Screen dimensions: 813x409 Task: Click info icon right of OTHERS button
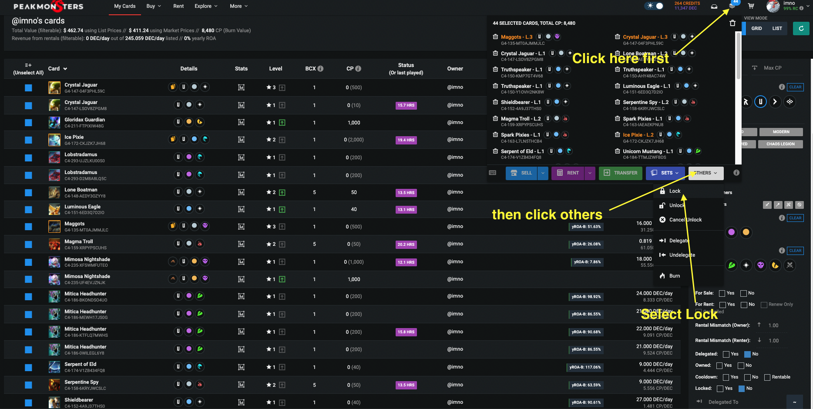pyautogui.click(x=736, y=173)
